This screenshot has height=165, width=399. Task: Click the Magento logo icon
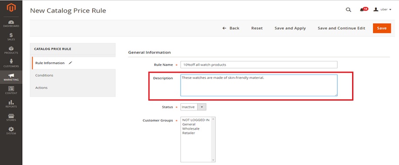pos(11,8)
